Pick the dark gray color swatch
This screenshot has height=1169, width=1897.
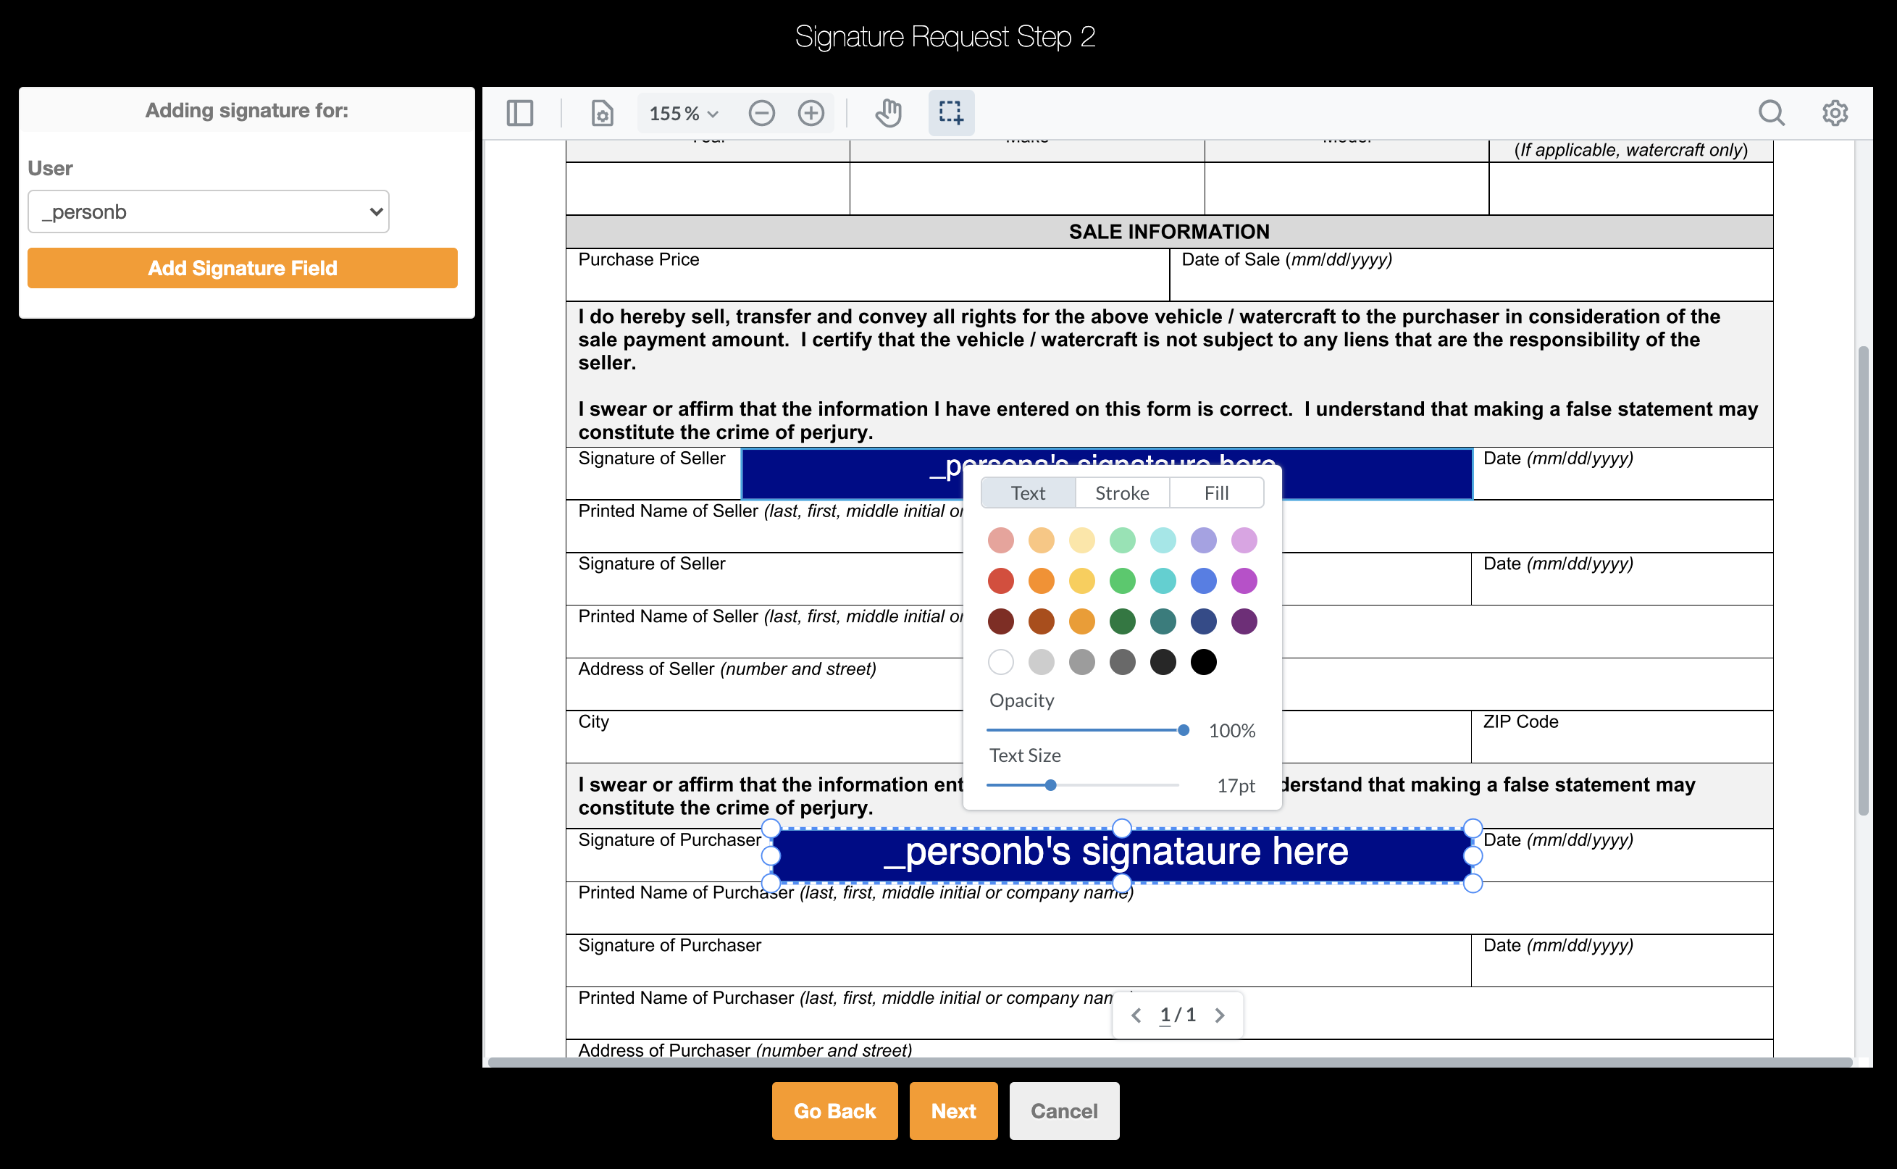(1123, 662)
